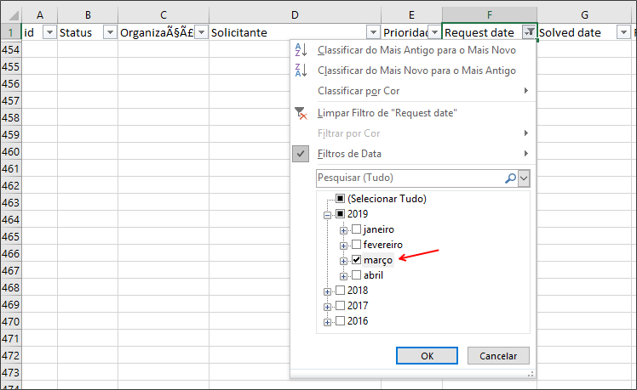Select column D header
This screenshot has height=390, width=637.
[295, 15]
